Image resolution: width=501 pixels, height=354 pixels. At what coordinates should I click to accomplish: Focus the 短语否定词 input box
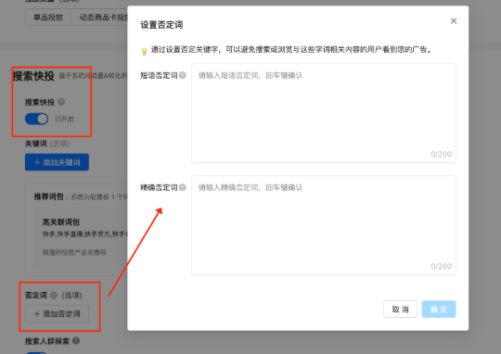(324, 113)
